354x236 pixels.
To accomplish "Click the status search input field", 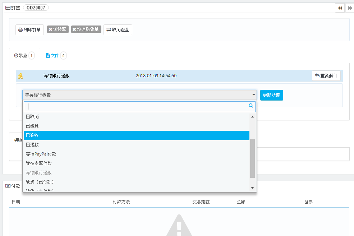I will (137, 106).
